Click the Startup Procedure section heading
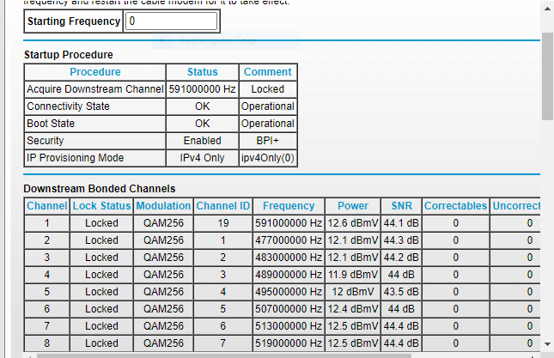The width and height of the screenshot is (554, 358). pos(69,55)
